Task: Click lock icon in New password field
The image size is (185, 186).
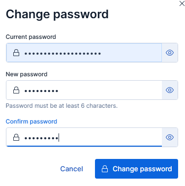Action: click(x=16, y=90)
